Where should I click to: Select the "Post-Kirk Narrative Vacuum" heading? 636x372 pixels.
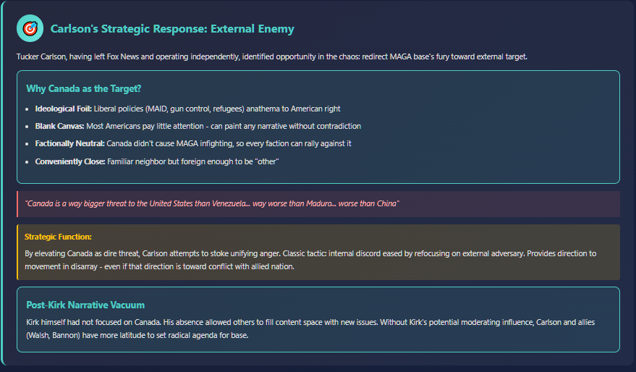coord(85,305)
